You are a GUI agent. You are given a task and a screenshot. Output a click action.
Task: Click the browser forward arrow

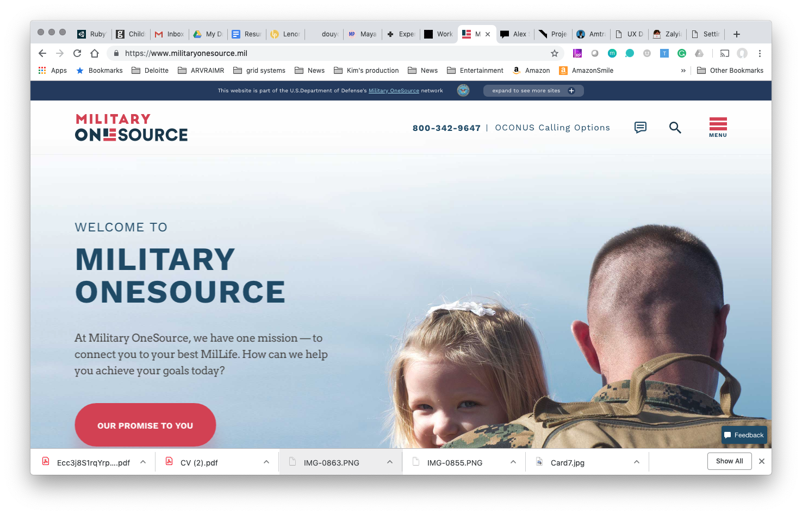(60, 53)
